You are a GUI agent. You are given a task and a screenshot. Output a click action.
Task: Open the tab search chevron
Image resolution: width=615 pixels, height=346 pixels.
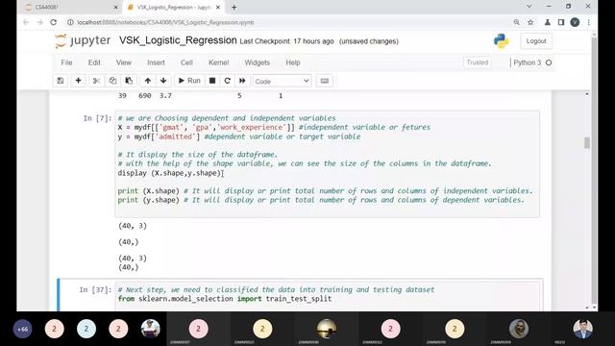(x=529, y=7)
